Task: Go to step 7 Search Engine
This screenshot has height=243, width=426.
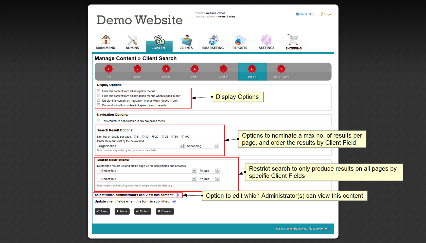Action: 281,69
